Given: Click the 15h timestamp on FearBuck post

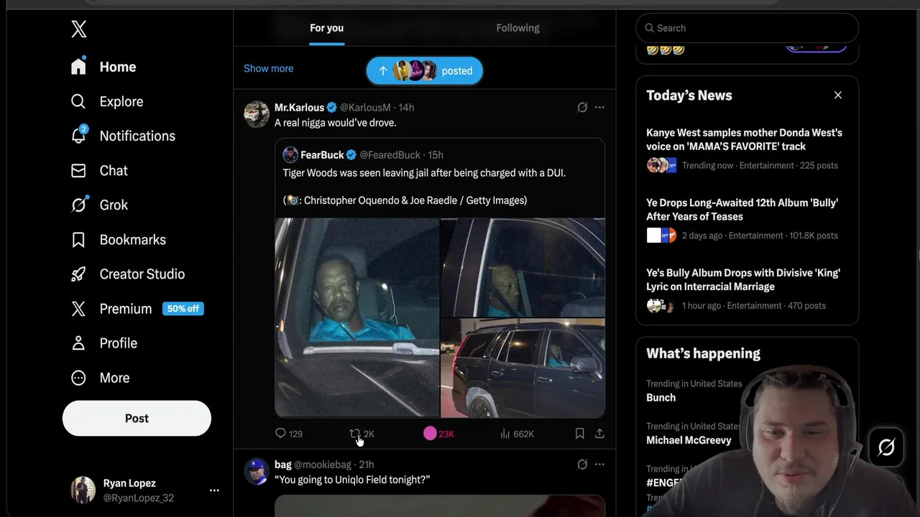Looking at the screenshot, I should point(436,155).
